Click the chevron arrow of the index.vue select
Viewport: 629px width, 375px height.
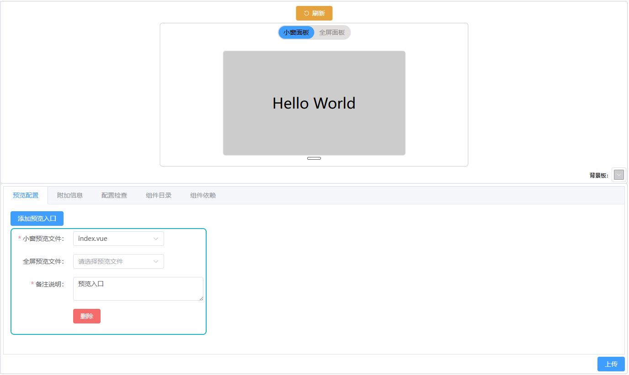click(x=156, y=239)
